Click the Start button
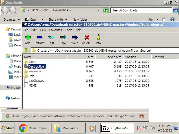Image resolution: width=179 pixels, height=134 pixels. coord(8,128)
